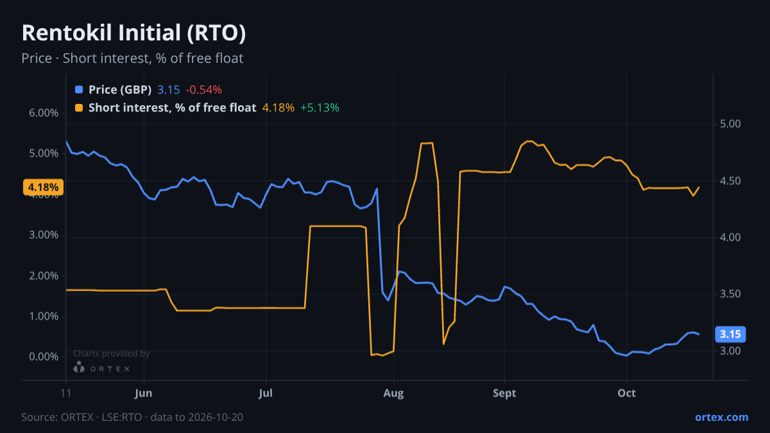Click the 4.18% short interest legend value

click(x=278, y=108)
